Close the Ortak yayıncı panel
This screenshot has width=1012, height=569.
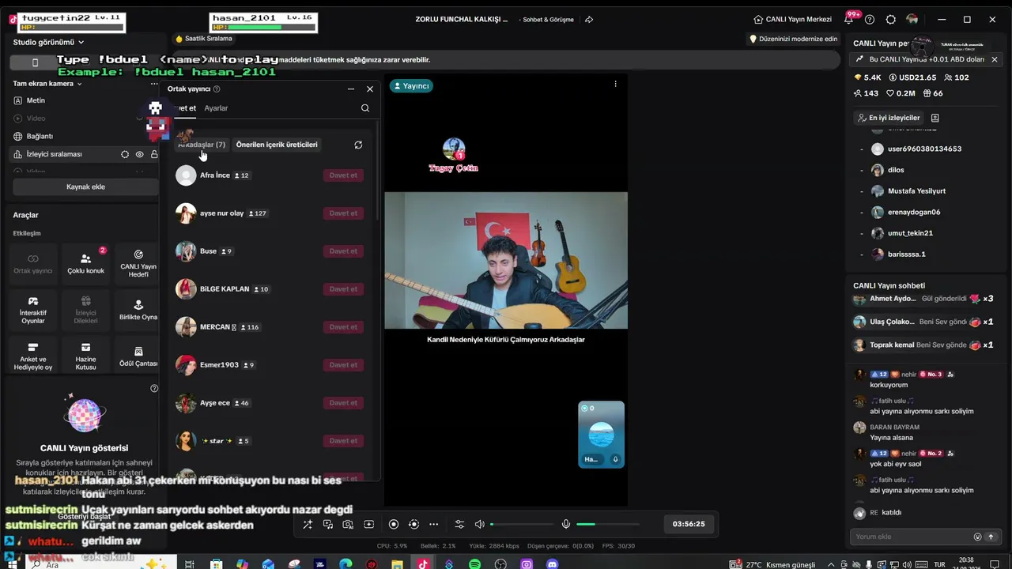(370, 89)
